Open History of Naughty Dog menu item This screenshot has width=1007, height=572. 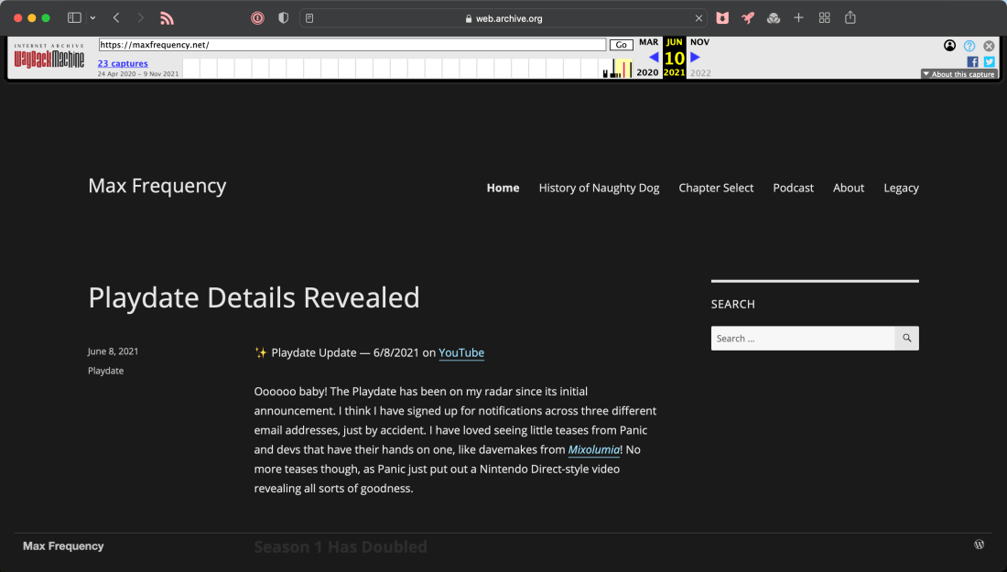[x=599, y=188]
